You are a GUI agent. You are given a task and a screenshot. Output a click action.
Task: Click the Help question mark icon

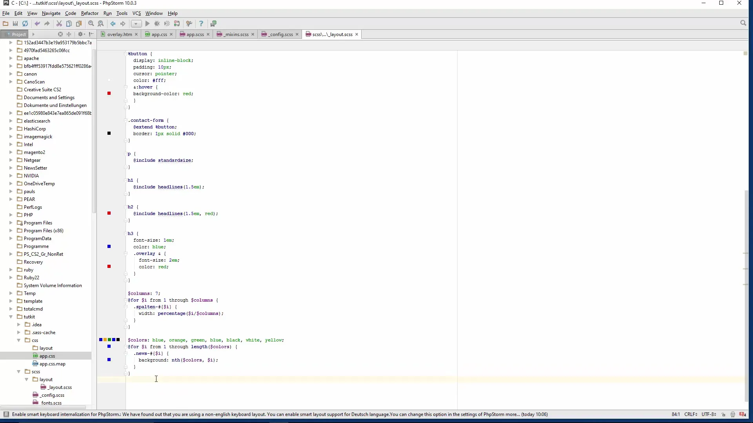tap(201, 23)
